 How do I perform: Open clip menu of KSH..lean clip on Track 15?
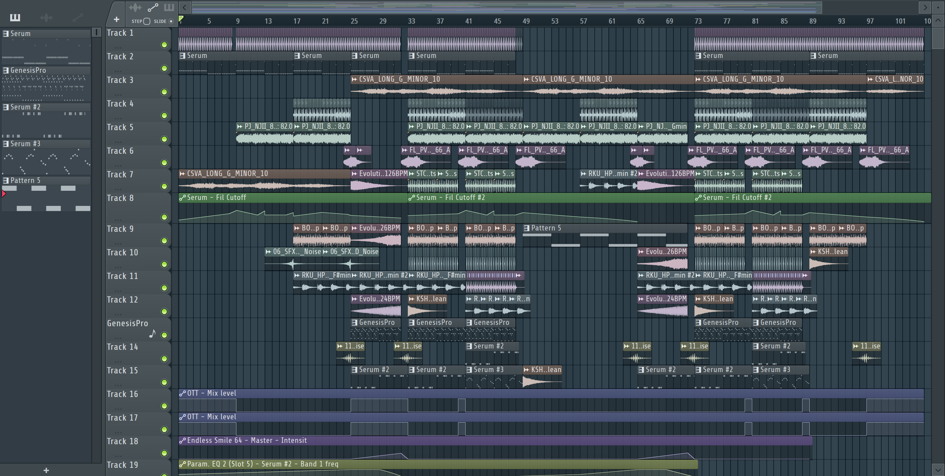point(526,370)
